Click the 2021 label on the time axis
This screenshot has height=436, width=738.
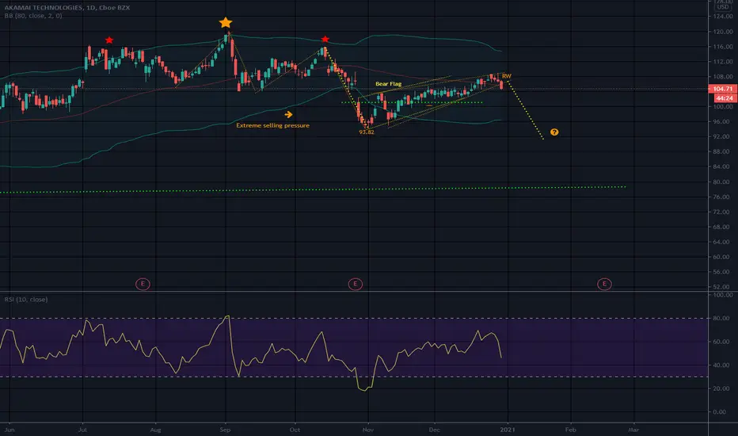click(x=508, y=430)
